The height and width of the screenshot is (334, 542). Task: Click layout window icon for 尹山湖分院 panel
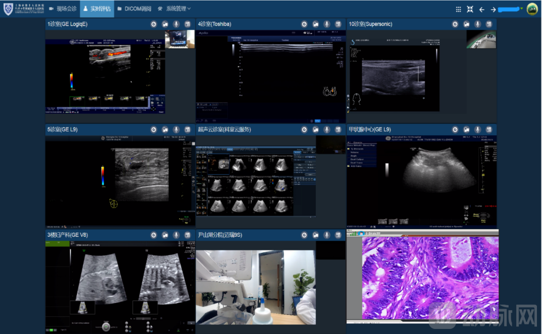coord(338,235)
